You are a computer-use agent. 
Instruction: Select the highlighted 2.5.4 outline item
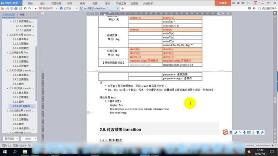[x=22, y=106]
